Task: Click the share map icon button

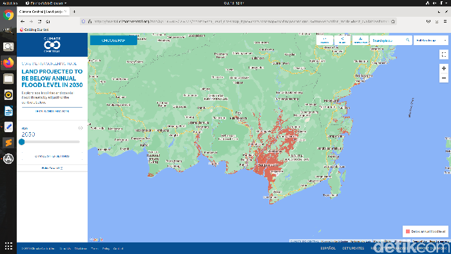Action: (342, 40)
